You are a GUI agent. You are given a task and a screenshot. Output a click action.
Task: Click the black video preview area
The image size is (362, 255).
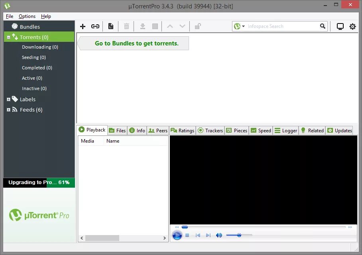tap(264, 180)
